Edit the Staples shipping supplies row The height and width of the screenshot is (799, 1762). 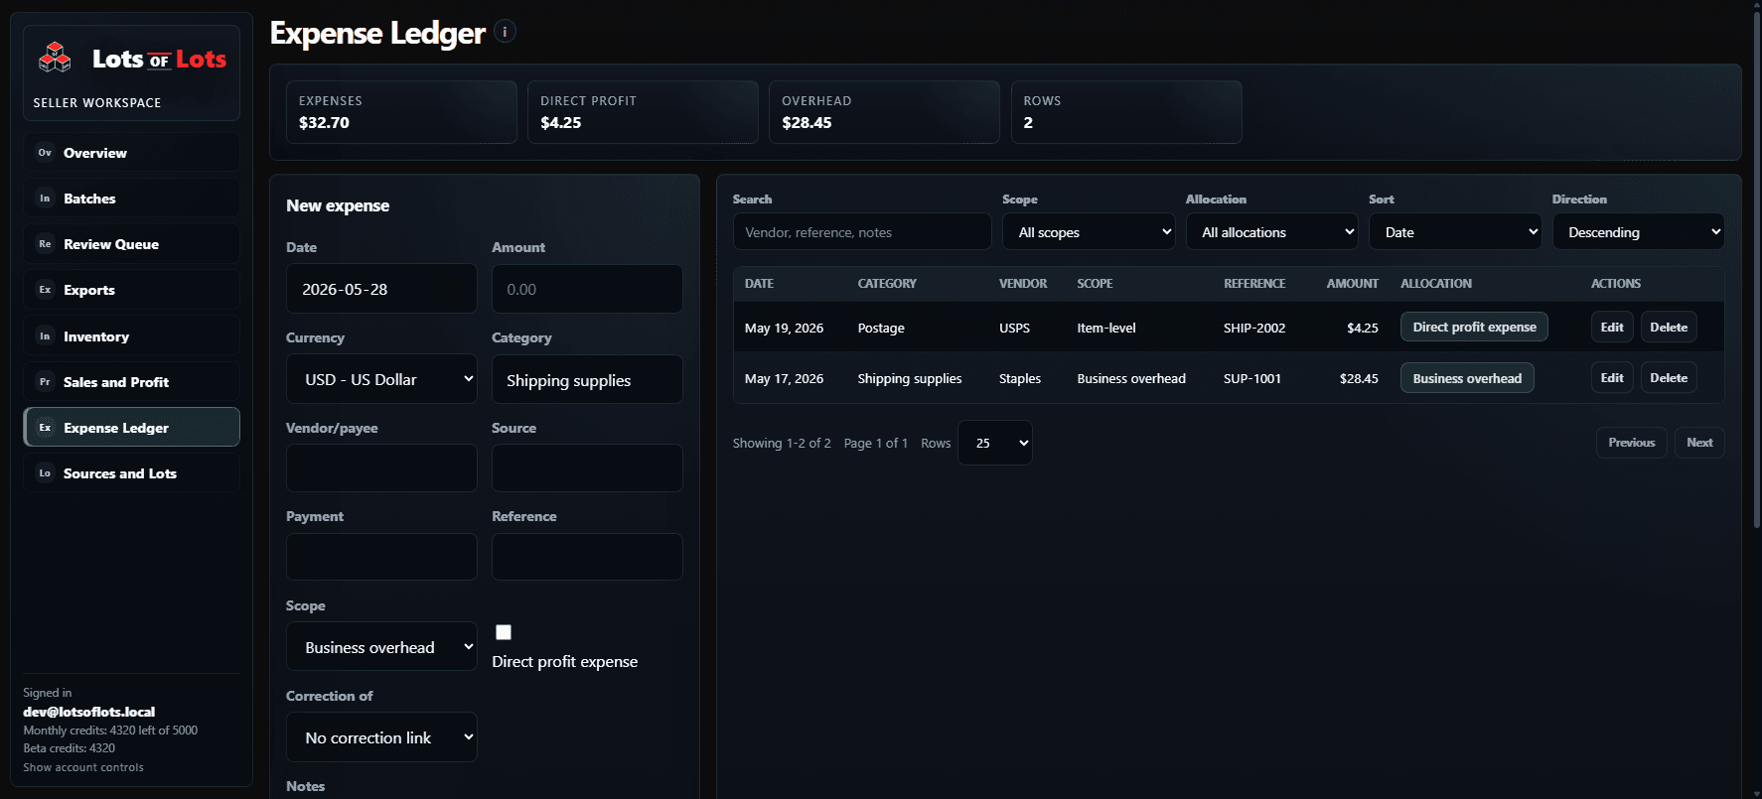coord(1612,377)
